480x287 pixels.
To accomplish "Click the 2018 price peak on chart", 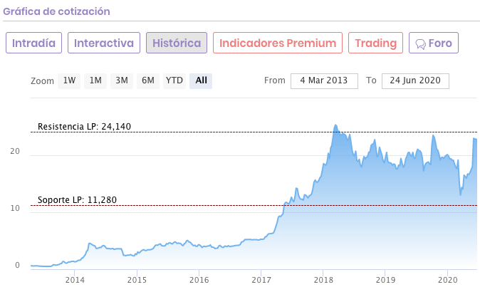I will point(335,126).
